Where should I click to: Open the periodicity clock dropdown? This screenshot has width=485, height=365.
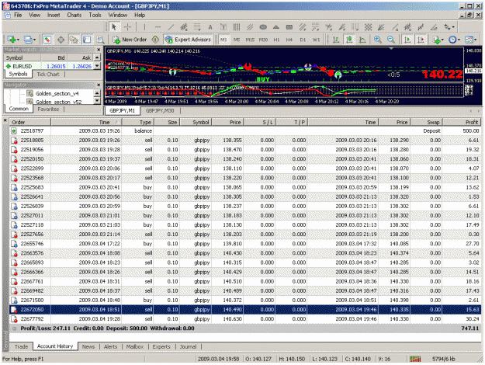pyautogui.click(x=459, y=40)
